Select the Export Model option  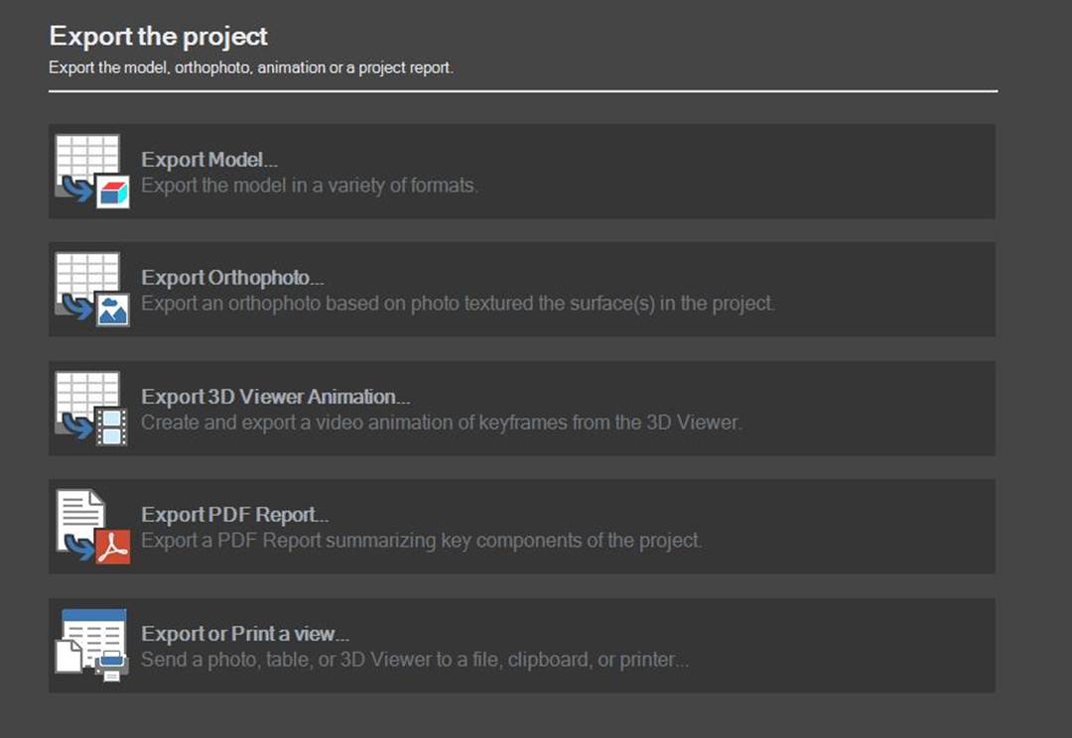tap(211, 159)
